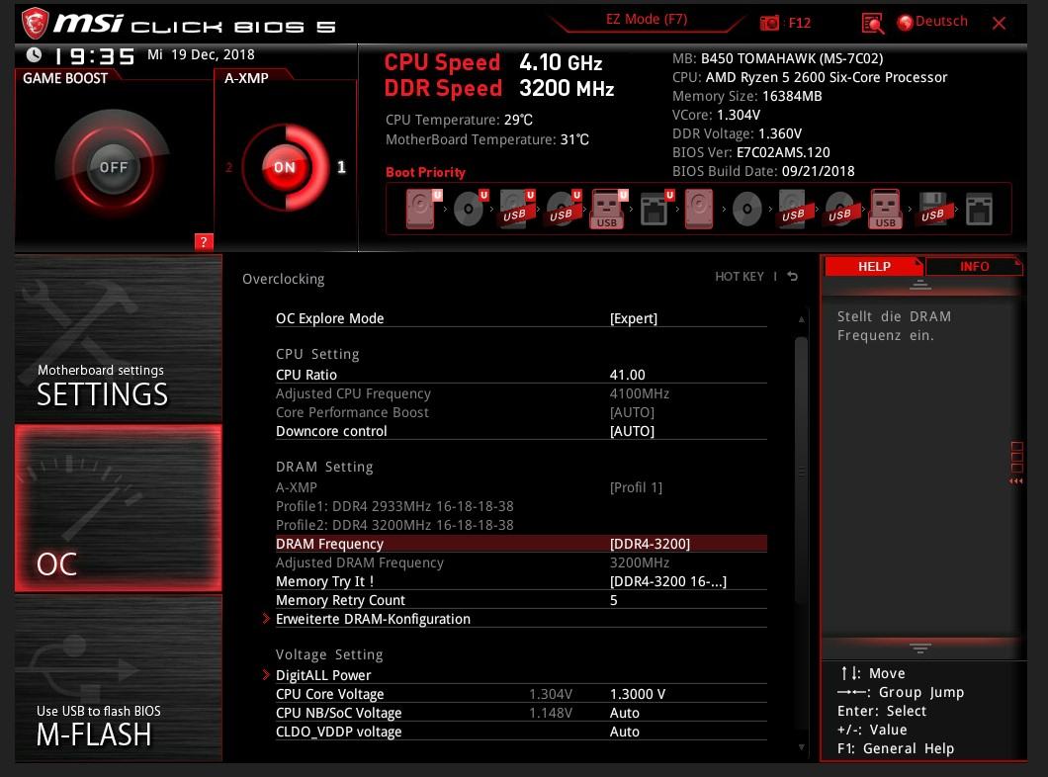
Task: Select the UEFI hard disk boot device icon
Action: click(x=422, y=210)
